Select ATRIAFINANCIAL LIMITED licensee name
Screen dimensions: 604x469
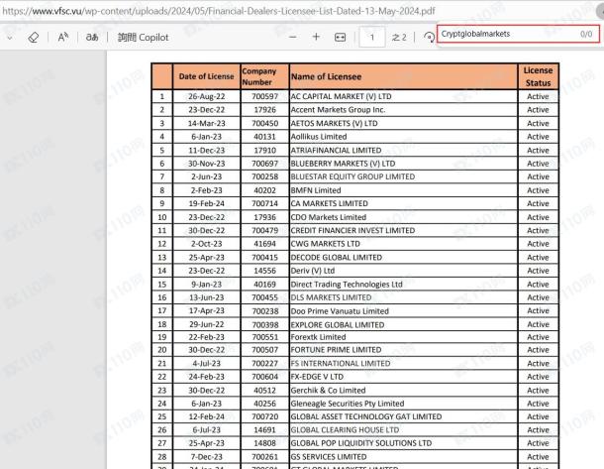click(337, 150)
